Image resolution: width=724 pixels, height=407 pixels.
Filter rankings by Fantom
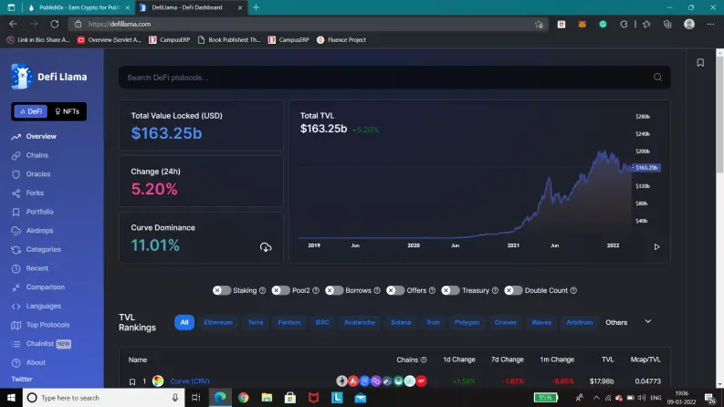tap(289, 322)
